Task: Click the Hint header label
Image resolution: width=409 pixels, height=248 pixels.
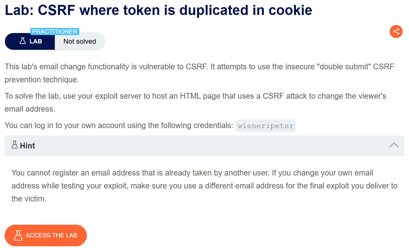Action: click(27, 146)
